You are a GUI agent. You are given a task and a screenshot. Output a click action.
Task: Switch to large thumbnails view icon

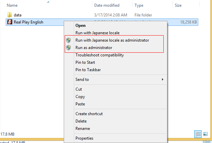tap(205, 134)
